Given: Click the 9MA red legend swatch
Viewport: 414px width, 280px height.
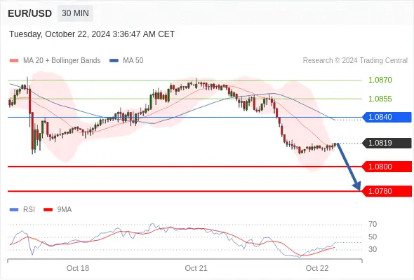Looking at the screenshot, I should coord(48,210).
